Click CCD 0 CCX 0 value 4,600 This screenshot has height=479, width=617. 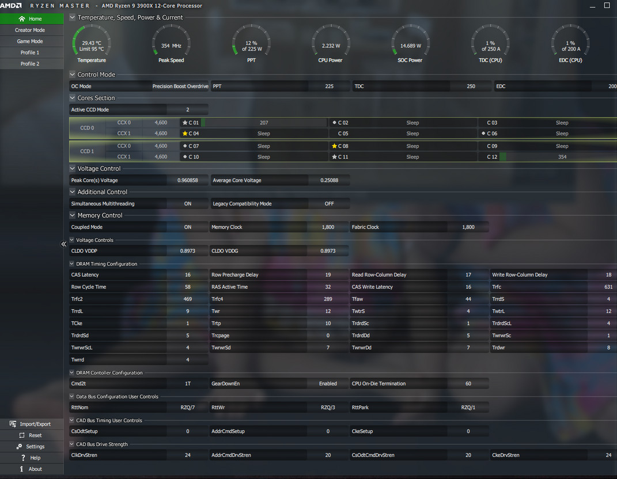click(161, 123)
